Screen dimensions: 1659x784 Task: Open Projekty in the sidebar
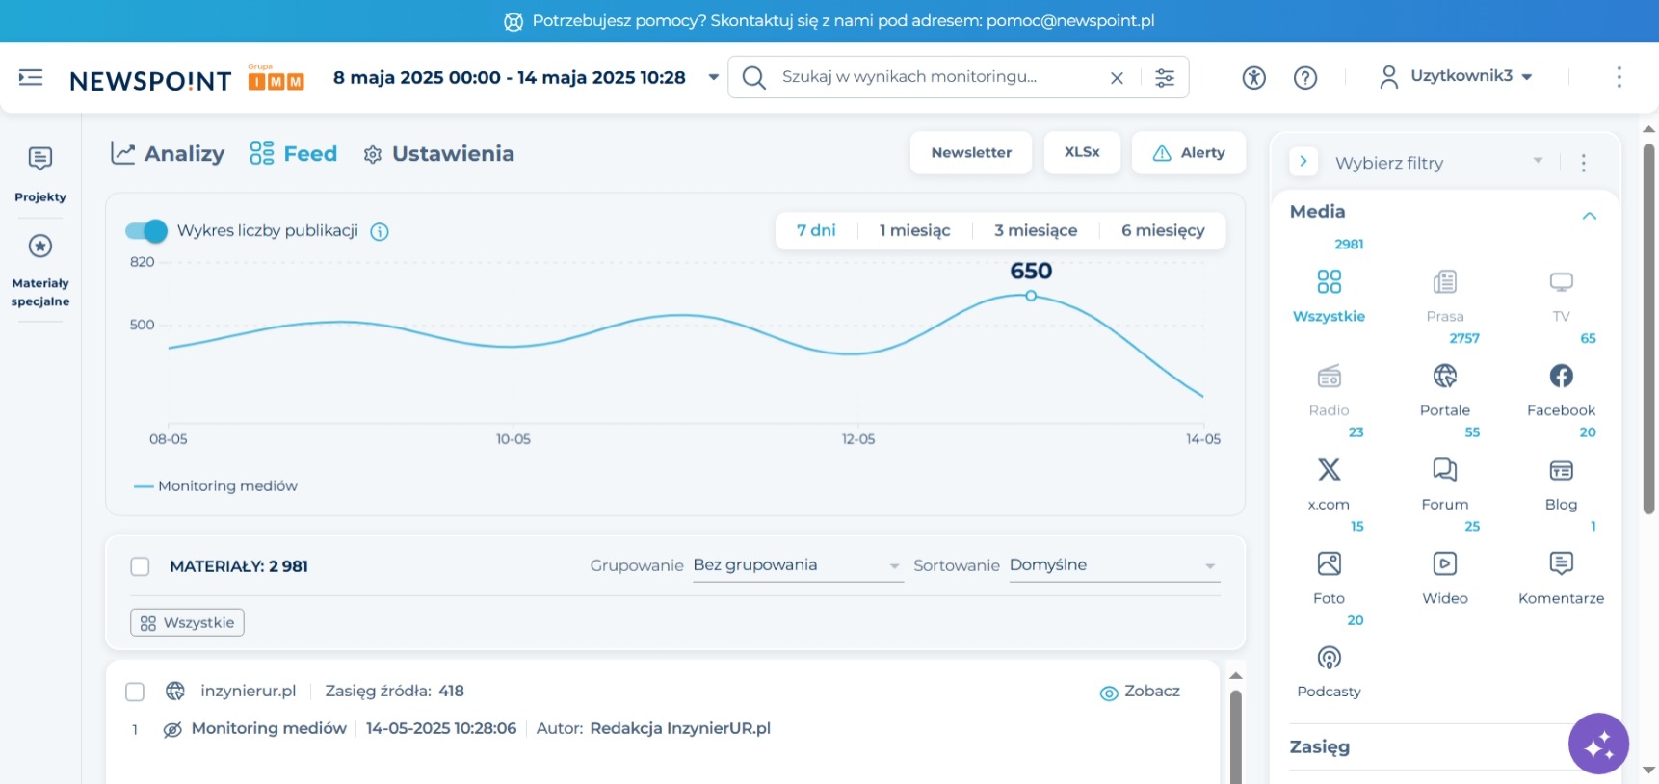point(40,174)
